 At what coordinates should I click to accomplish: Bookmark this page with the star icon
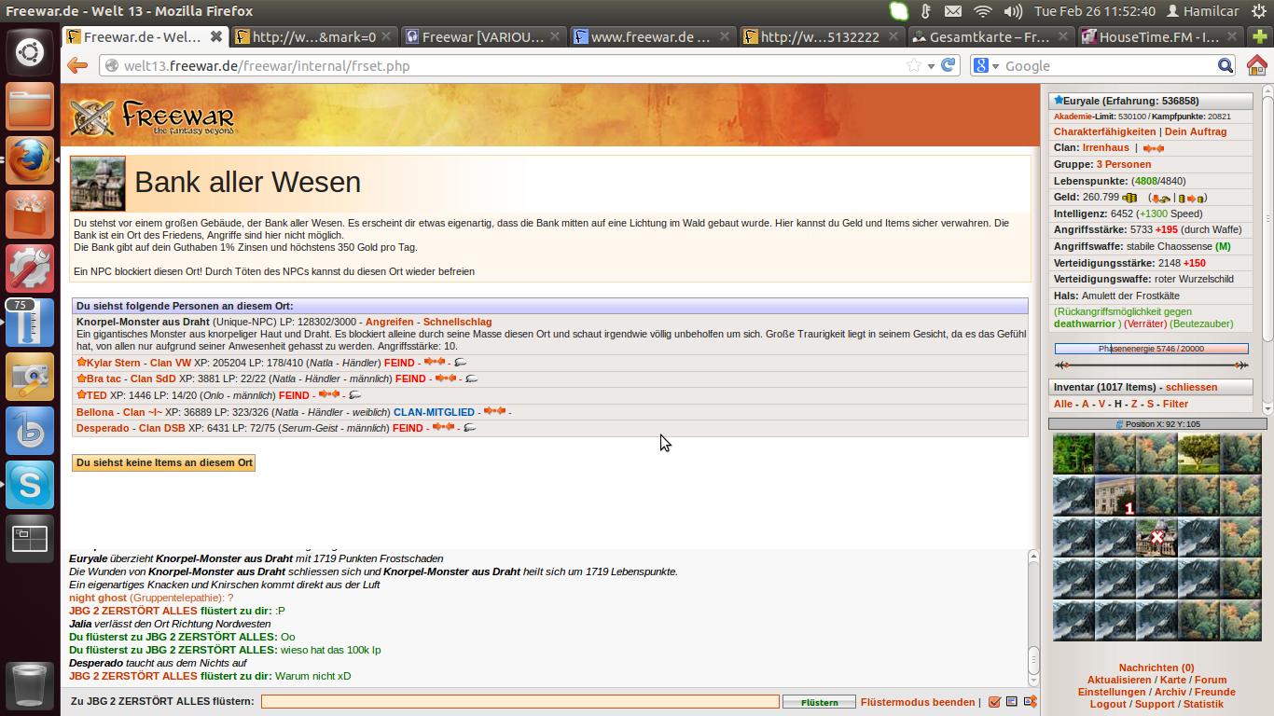pyautogui.click(x=914, y=65)
